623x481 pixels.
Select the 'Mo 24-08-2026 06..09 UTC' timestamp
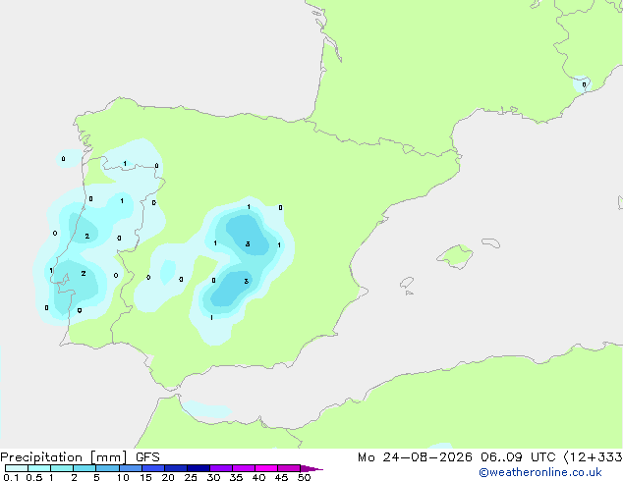(x=457, y=457)
